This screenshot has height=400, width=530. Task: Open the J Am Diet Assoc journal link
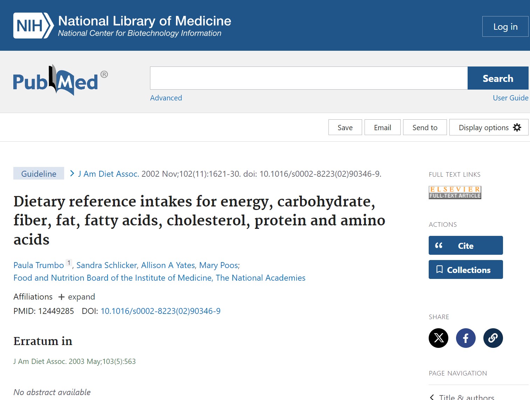point(108,174)
